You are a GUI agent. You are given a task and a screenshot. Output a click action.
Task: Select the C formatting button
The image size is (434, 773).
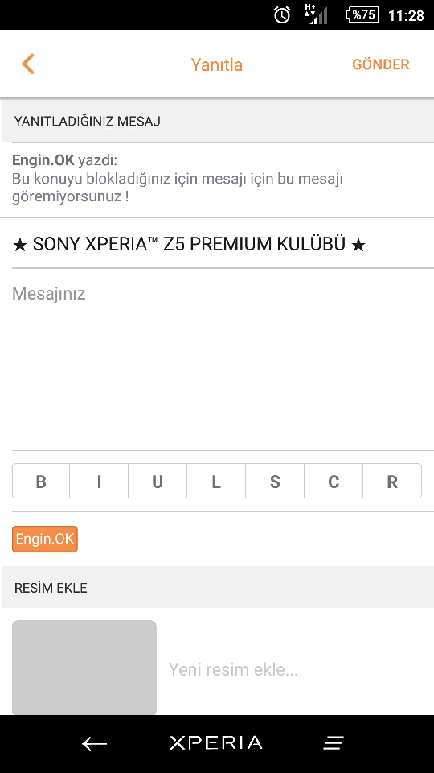click(x=333, y=482)
